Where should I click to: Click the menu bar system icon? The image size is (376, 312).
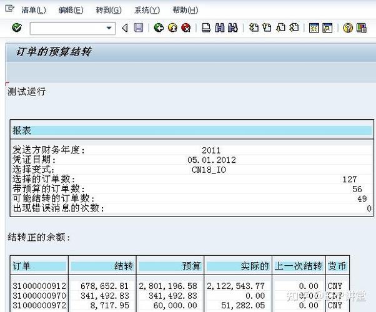click(x=10, y=9)
